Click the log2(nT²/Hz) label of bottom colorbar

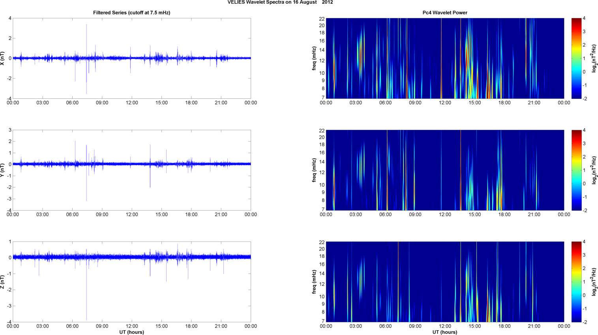point(594,282)
